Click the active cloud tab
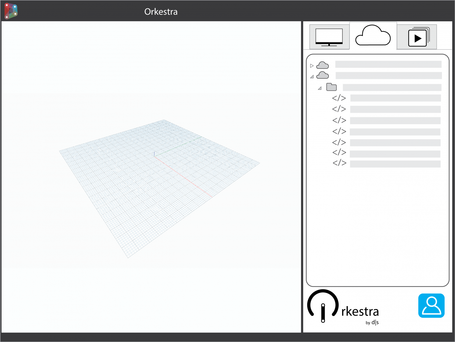 point(373,36)
